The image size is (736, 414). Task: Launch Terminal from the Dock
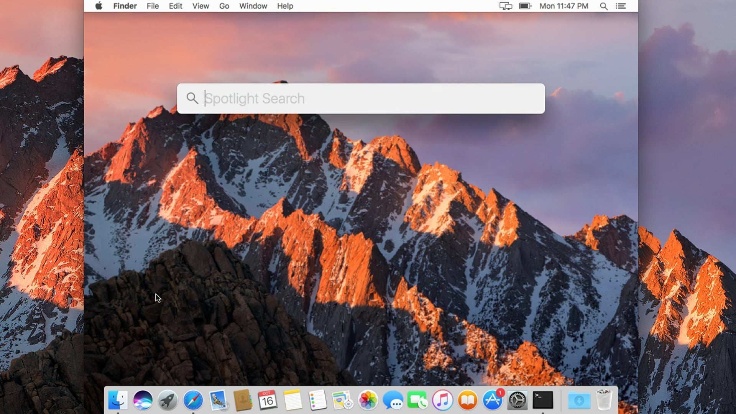click(543, 400)
